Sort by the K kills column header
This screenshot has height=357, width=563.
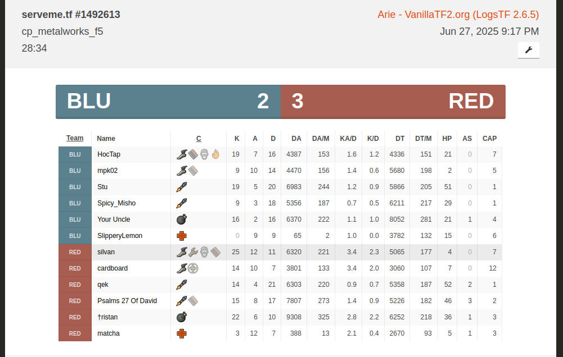click(237, 138)
